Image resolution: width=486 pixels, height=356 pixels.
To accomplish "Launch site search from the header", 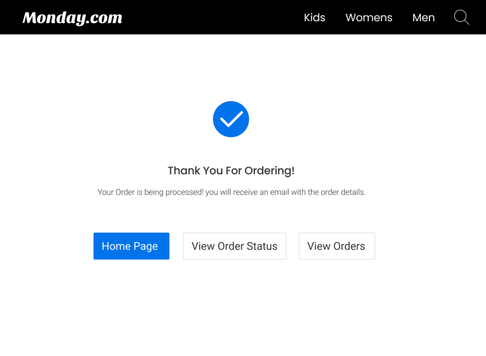I will click(461, 17).
